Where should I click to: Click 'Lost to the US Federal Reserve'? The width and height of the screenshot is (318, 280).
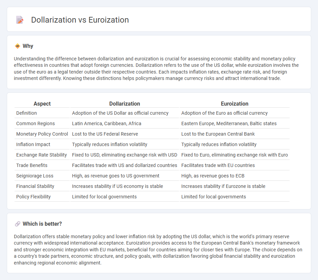coord(105,134)
